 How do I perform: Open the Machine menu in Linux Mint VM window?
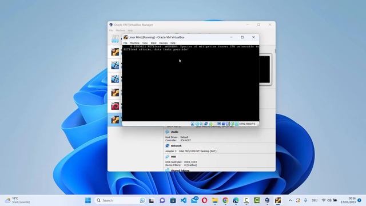pyautogui.click(x=135, y=43)
